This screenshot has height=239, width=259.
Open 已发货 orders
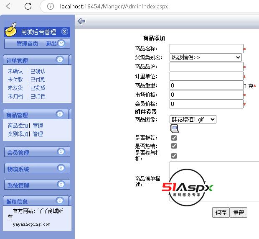[38, 88]
